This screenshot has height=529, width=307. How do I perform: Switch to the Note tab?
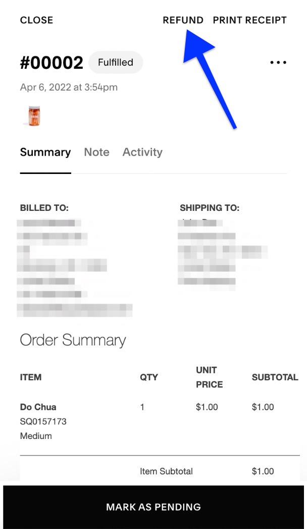(x=96, y=152)
